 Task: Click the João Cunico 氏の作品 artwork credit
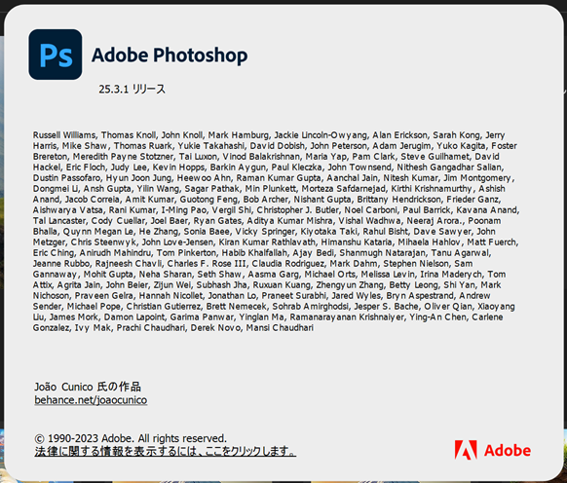(88, 387)
